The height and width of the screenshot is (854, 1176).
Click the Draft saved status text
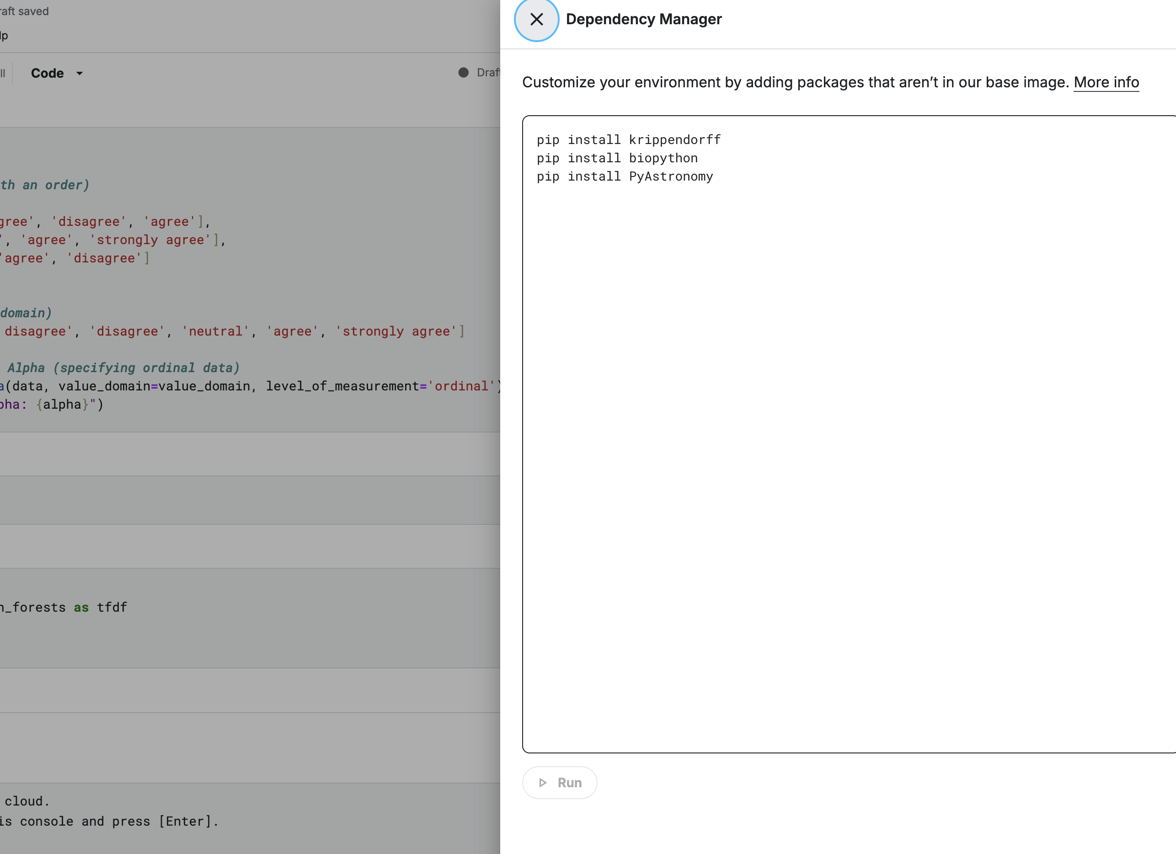pyautogui.click(x=24, y=11)
